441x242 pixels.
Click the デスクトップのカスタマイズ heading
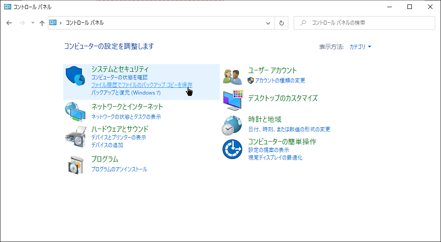click(x=283, y=98)
